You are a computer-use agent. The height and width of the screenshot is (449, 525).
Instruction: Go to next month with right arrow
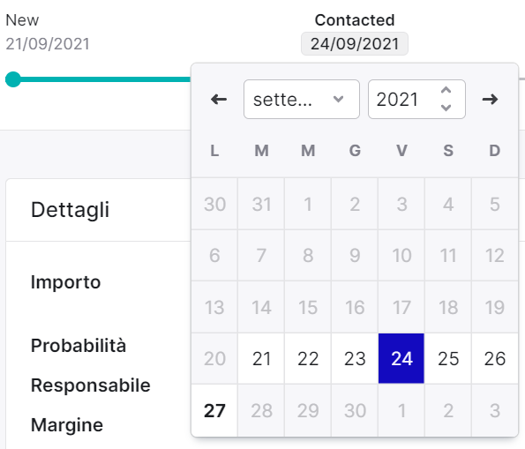click(x=491, y=100)
